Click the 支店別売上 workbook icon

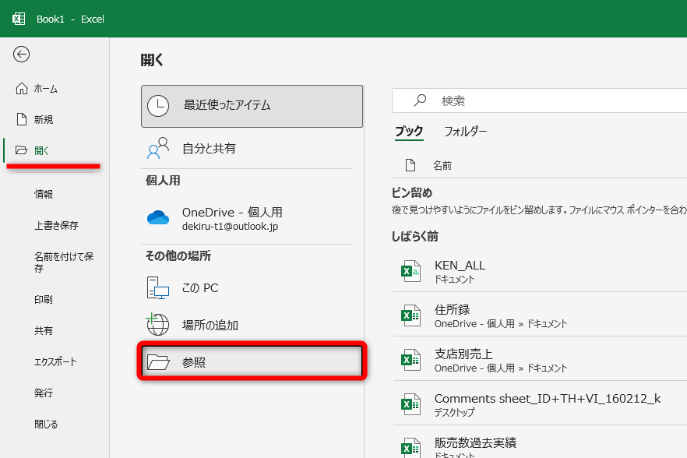pos(410,360)
